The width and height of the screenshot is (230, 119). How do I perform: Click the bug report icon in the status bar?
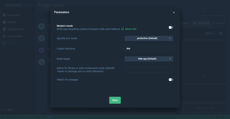(x=217, y=117)
